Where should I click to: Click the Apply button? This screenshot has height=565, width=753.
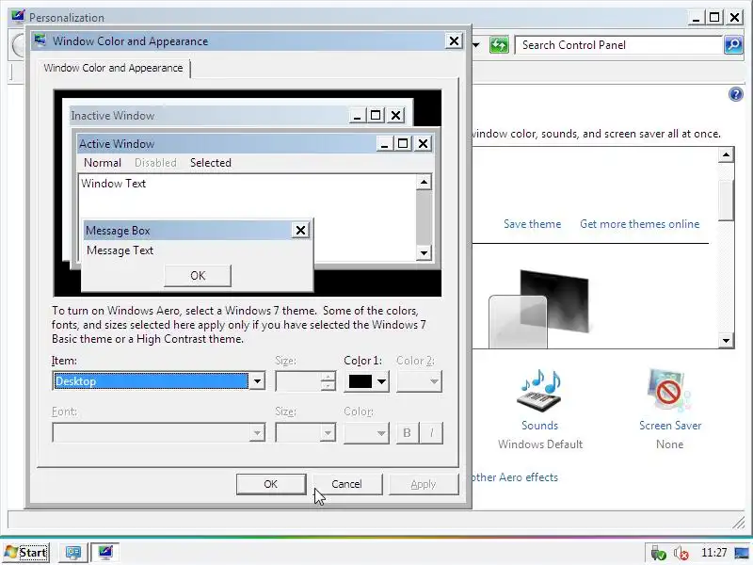(424, 484)
